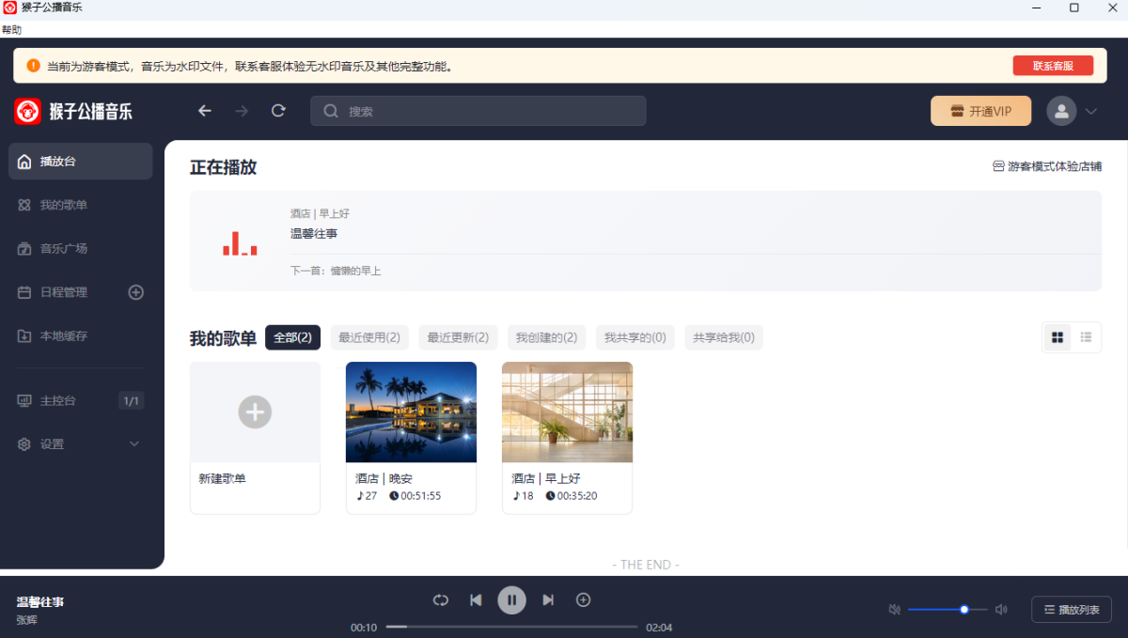Pause the current song

[512, 599]
